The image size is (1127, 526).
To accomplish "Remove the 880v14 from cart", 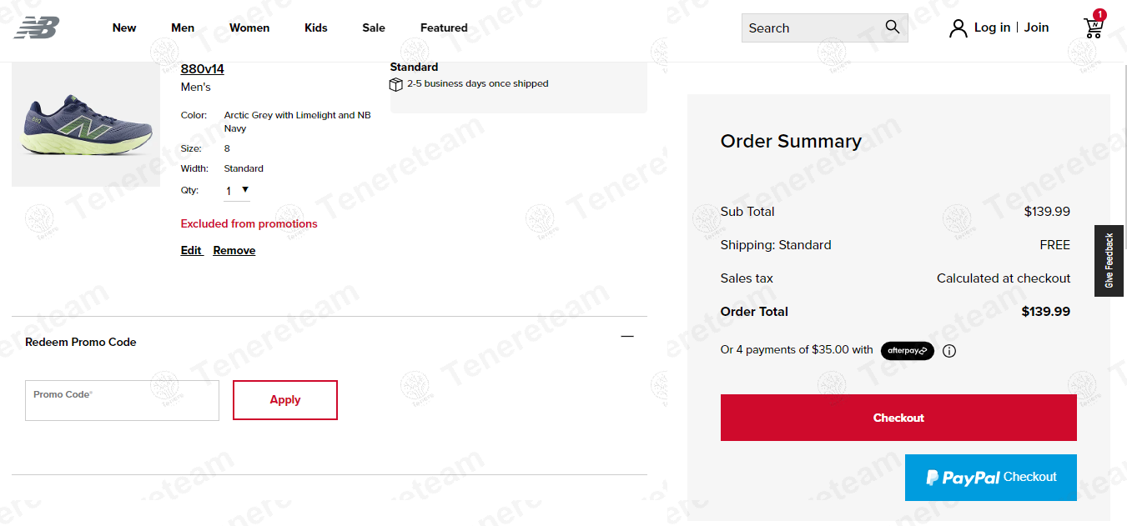I will point(234,250).
